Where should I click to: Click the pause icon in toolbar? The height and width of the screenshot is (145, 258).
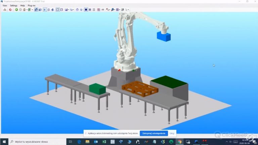90,10
